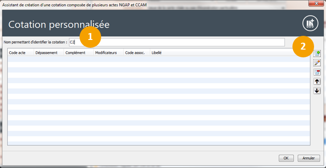The image size is (326, 168).
Task: Confirm with the OK button
Action: pos(286,158)
